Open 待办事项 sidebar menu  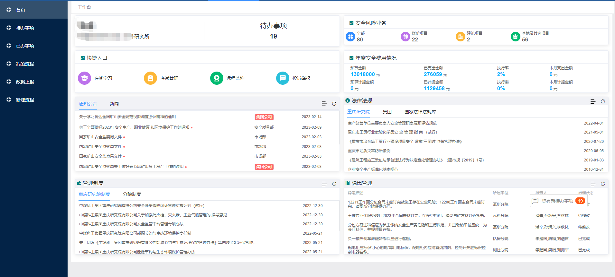pos(34,28)
